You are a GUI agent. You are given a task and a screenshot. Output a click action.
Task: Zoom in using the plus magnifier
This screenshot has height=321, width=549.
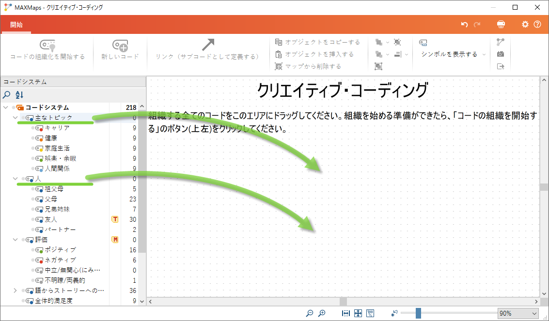[322, 313]
